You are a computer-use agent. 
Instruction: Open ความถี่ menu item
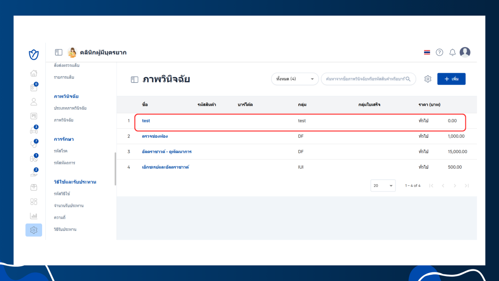pyautogui.click(x=60, y=217)
